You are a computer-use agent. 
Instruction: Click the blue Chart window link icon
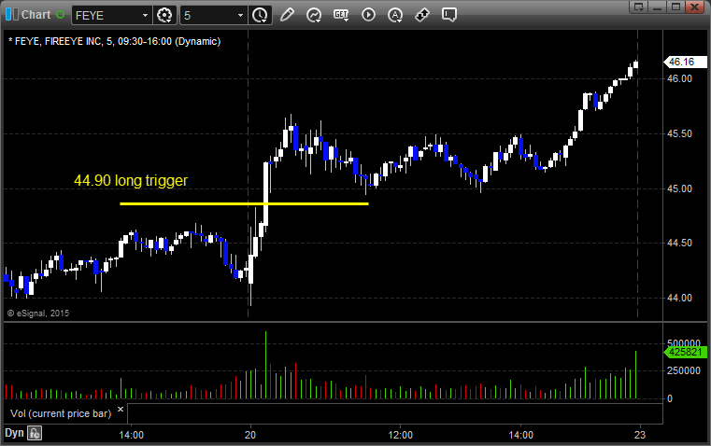(12, 15)
